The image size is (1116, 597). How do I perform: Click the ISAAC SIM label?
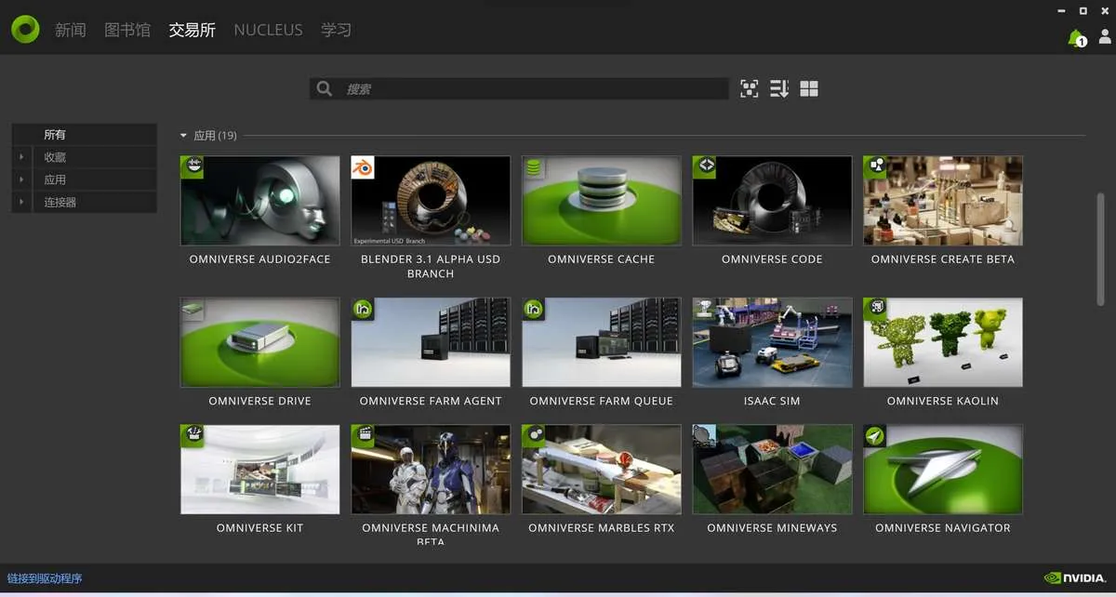772,401
